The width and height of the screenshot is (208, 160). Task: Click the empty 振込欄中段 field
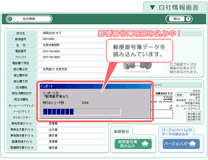(72, 76)
